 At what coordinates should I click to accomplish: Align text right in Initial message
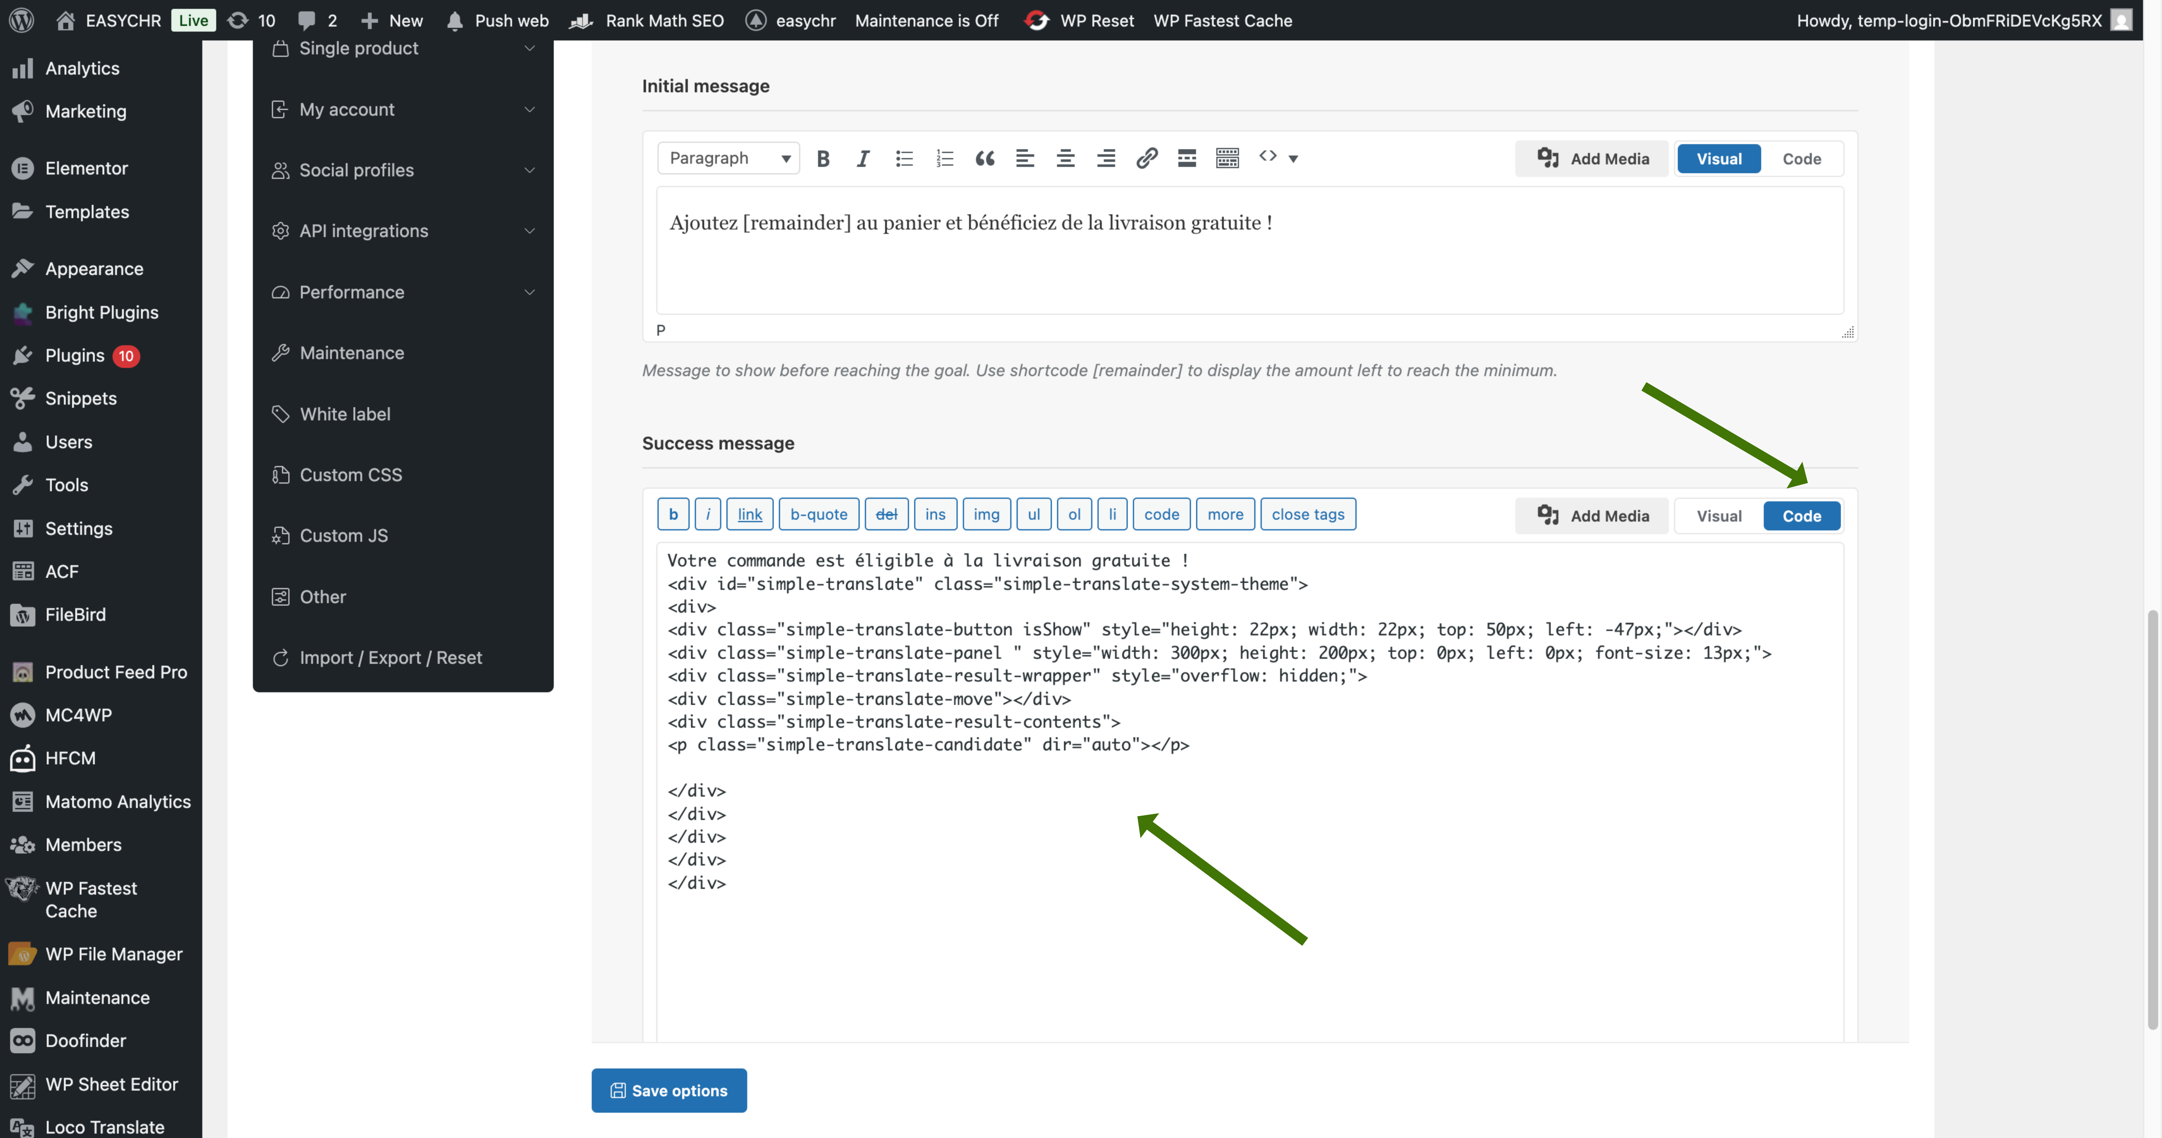[x=1106, y=159]
